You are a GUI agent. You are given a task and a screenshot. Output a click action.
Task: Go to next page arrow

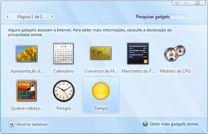[52, 17]
